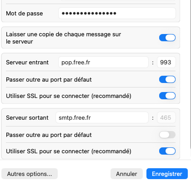This screenshot has width=191, height=185.
Task: Turn off SSL for the outgoing server
Action: pyautogui.click(x=167, y=151)
